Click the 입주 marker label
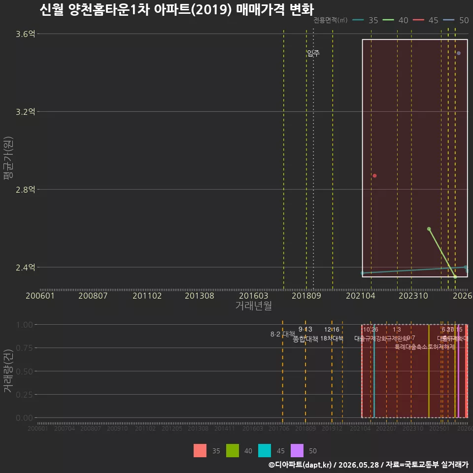Image resolution: width=473 pixels, height=473 pixels. 313,53
